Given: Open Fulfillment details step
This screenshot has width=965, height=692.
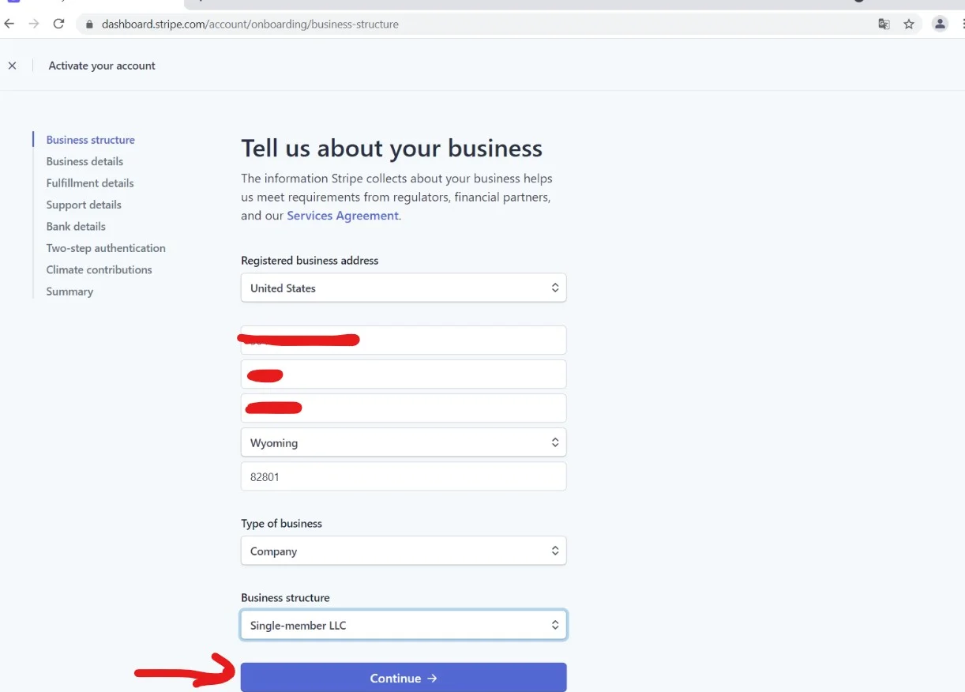Looking at the screenshot, I should pos(90,183).
